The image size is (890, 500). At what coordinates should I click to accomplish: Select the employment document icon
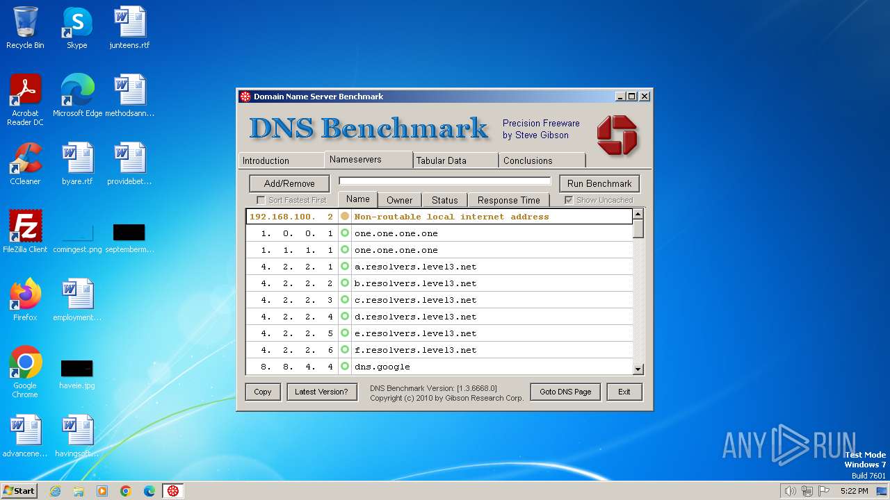[x=77, y=300]
